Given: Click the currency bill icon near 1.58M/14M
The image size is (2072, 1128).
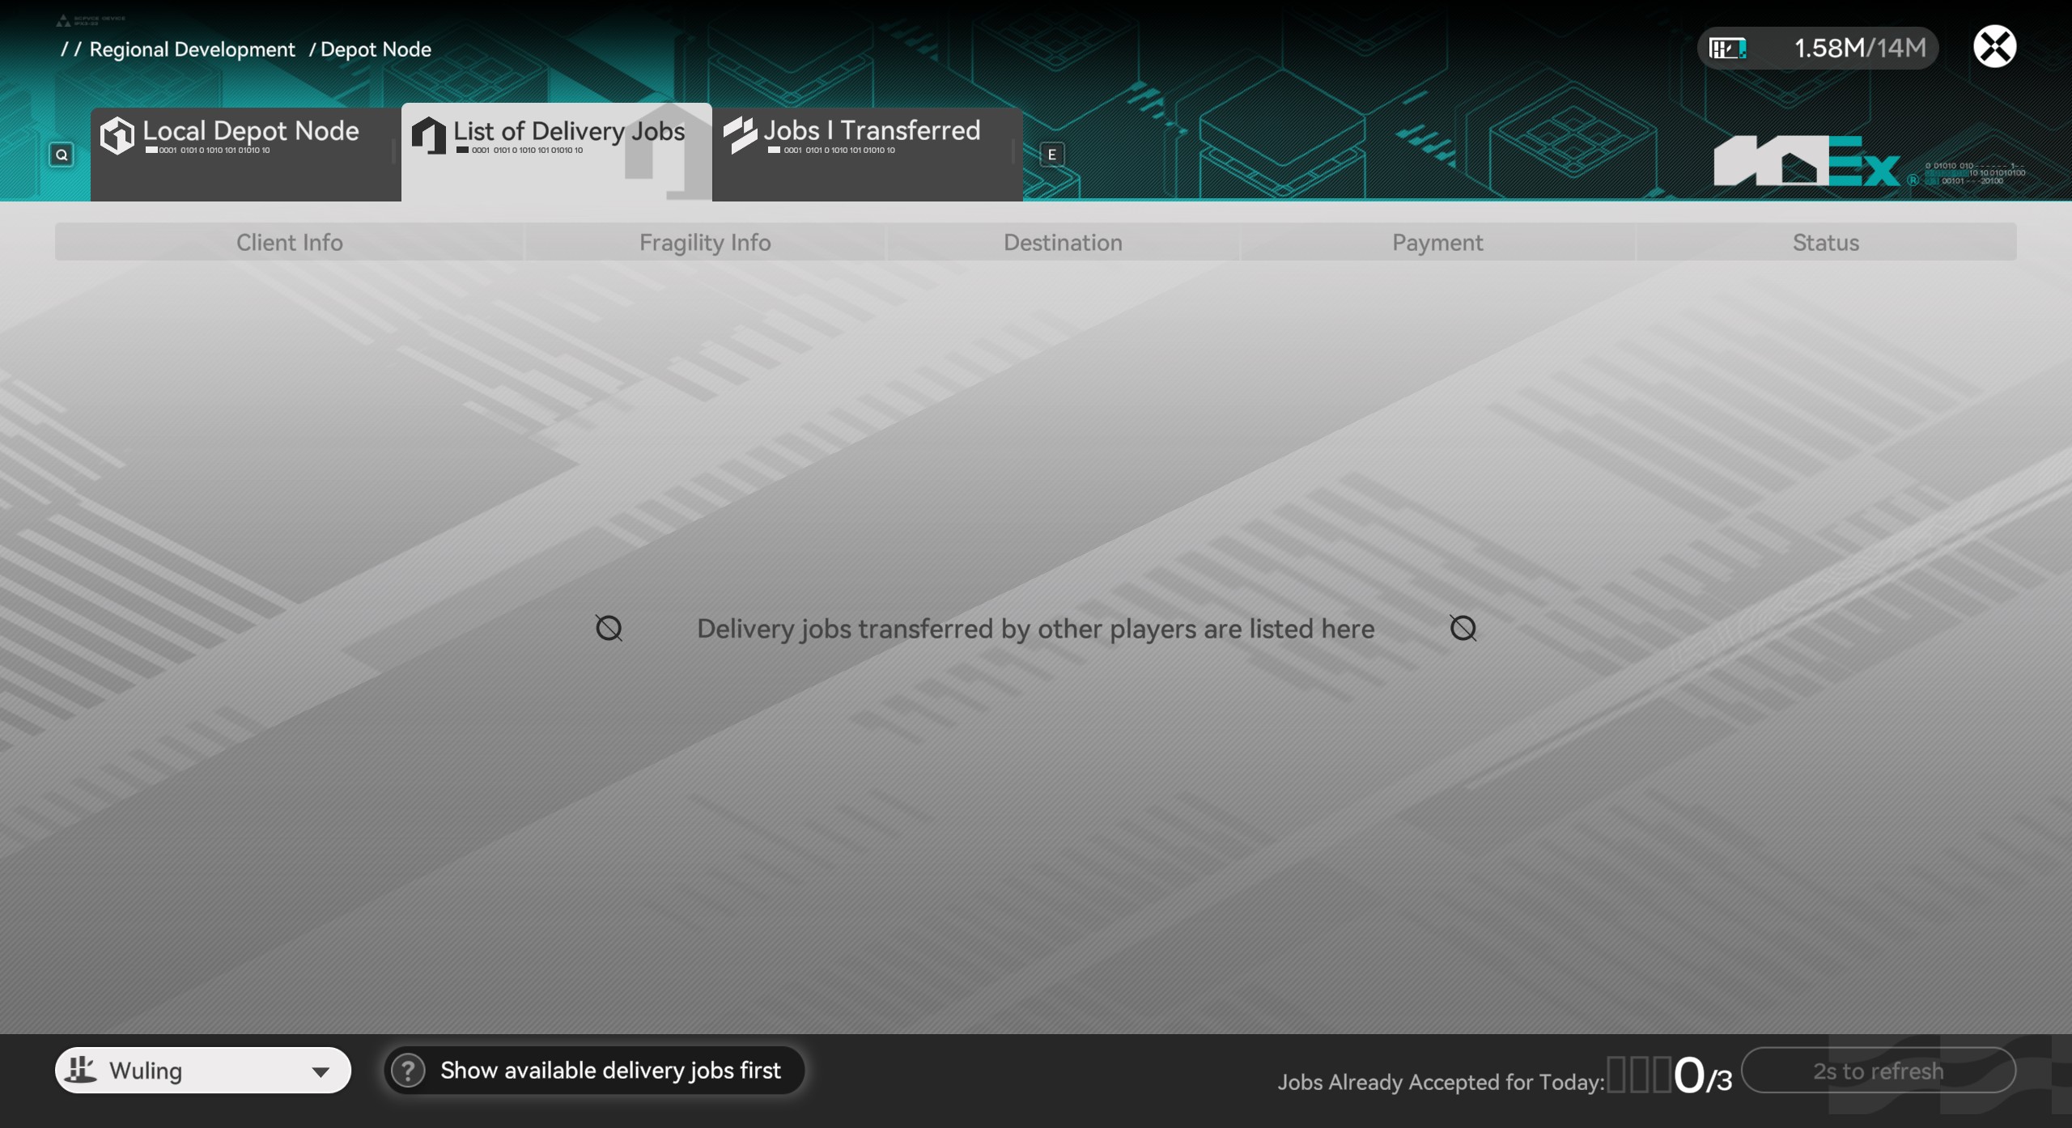Looking at the screenshot, I should coord(1727,49).
